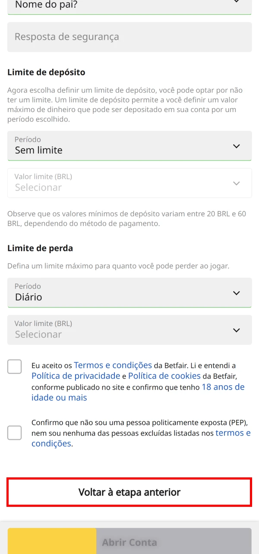Screen dimensions: 259x554
Task: Open the "Nome do pai?" security question dropdown
Action: coord(129,5)
